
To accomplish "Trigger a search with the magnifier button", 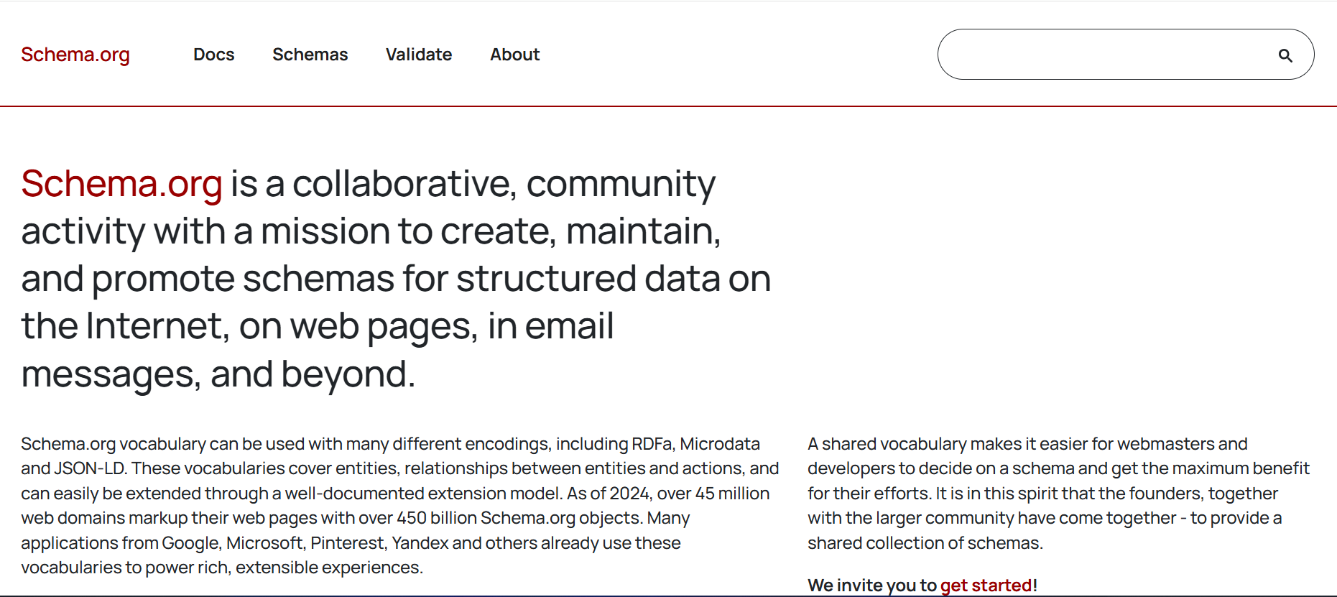I will click(x=1285, y=54).
